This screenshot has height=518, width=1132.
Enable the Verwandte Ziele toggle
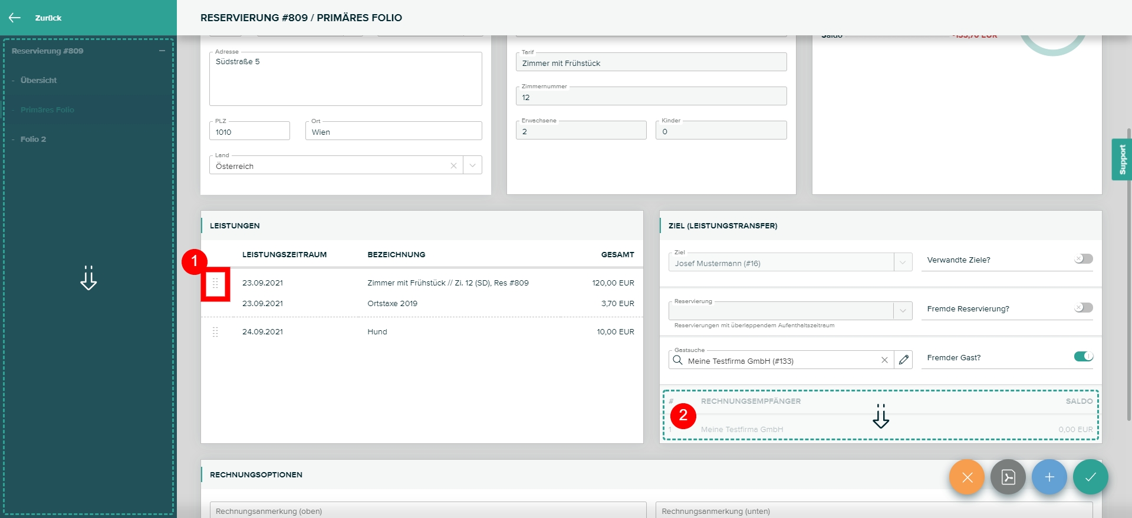[x=1083, y=259]
